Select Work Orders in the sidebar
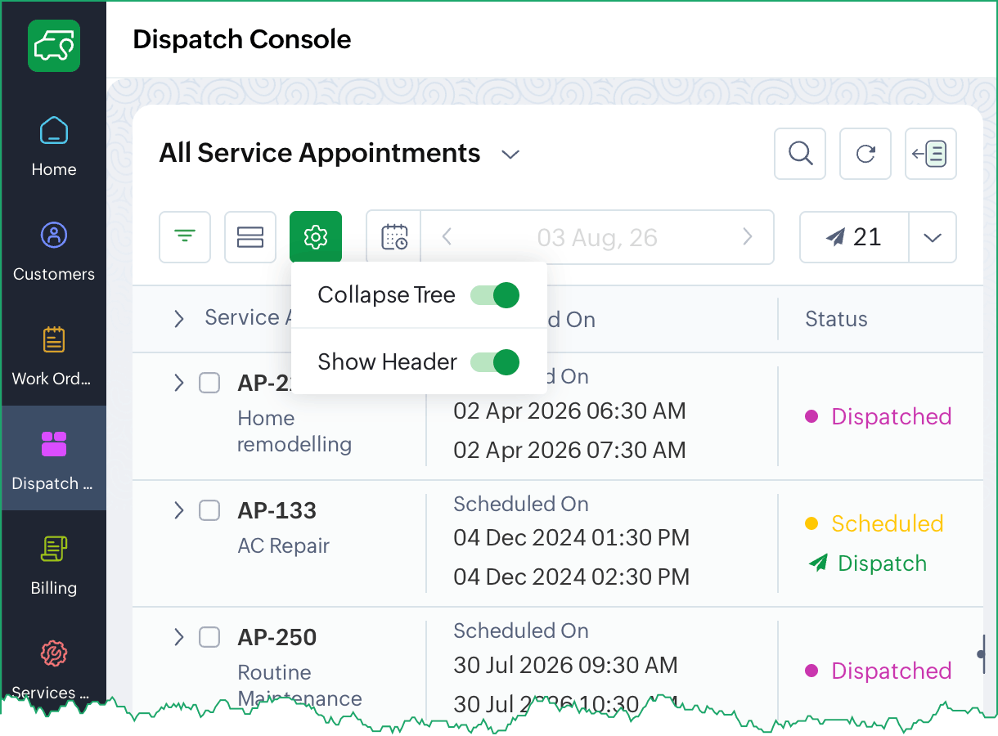This screenshot has height=736, width=998. [x=54, y=357]
